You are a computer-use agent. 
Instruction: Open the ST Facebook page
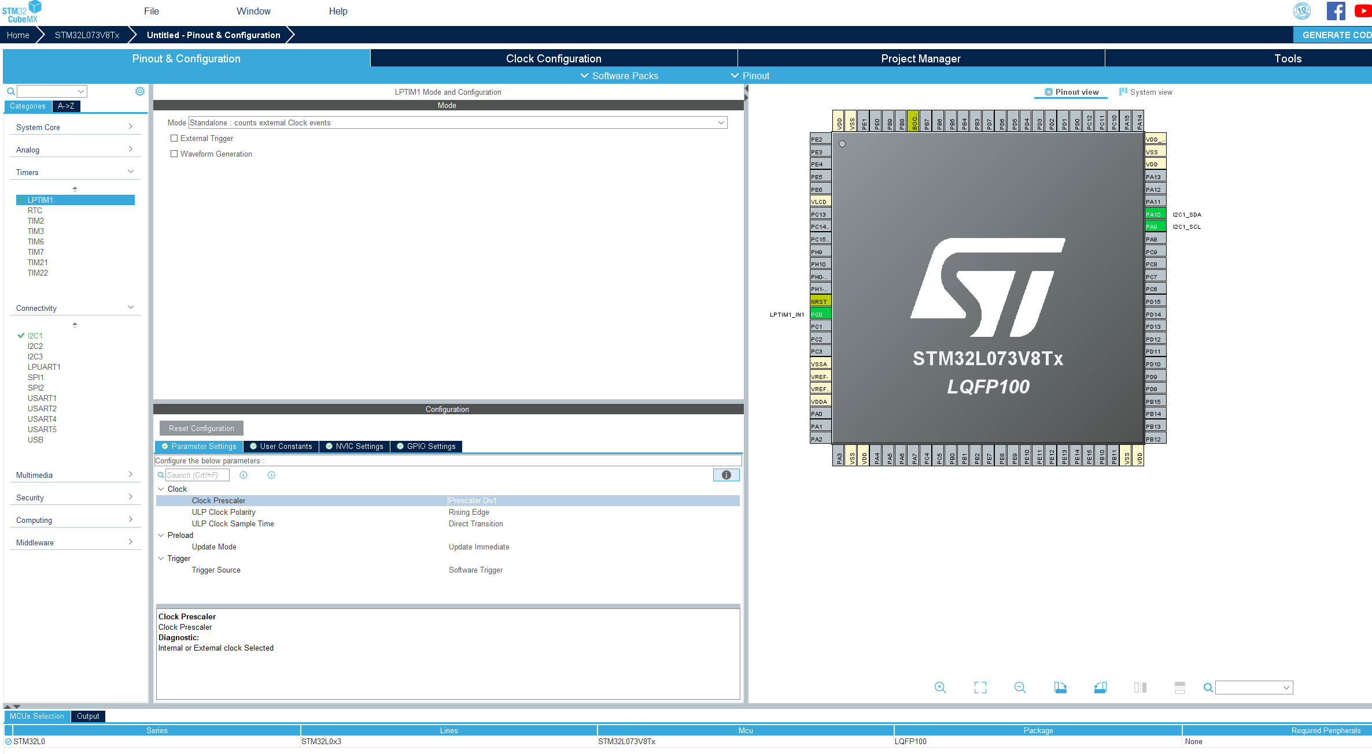[1336, 11]
